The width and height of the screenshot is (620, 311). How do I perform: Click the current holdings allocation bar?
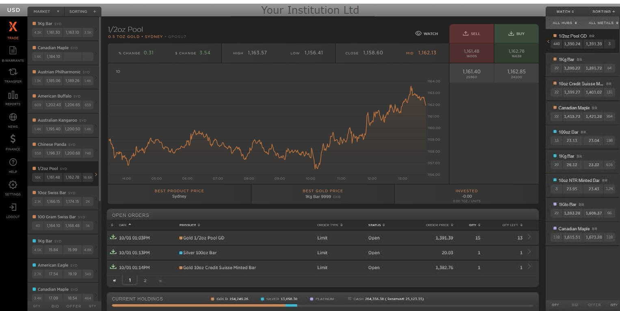322,305
